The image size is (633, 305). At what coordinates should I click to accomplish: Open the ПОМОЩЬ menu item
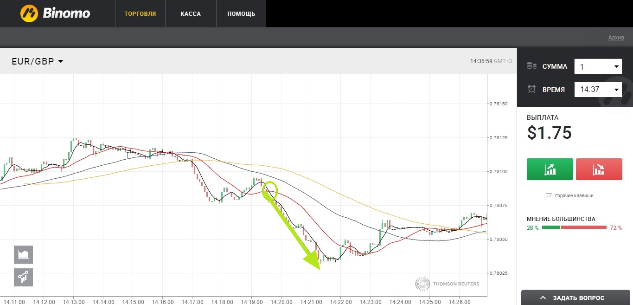241,13
